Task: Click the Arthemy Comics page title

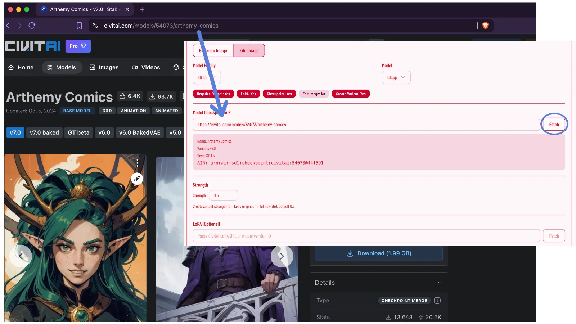Action: pyautogui.click(x=60, y=97)
